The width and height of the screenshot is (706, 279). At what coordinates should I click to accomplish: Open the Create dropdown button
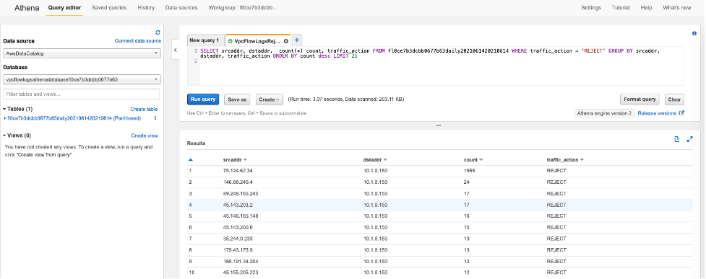click(270, 99)
